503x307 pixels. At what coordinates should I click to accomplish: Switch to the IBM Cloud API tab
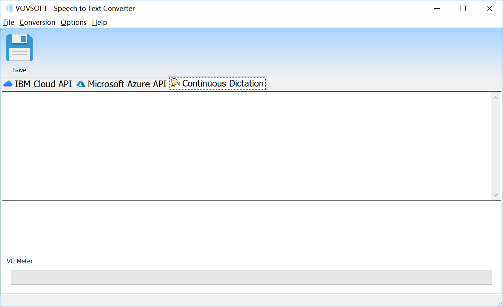pos(38,84)
